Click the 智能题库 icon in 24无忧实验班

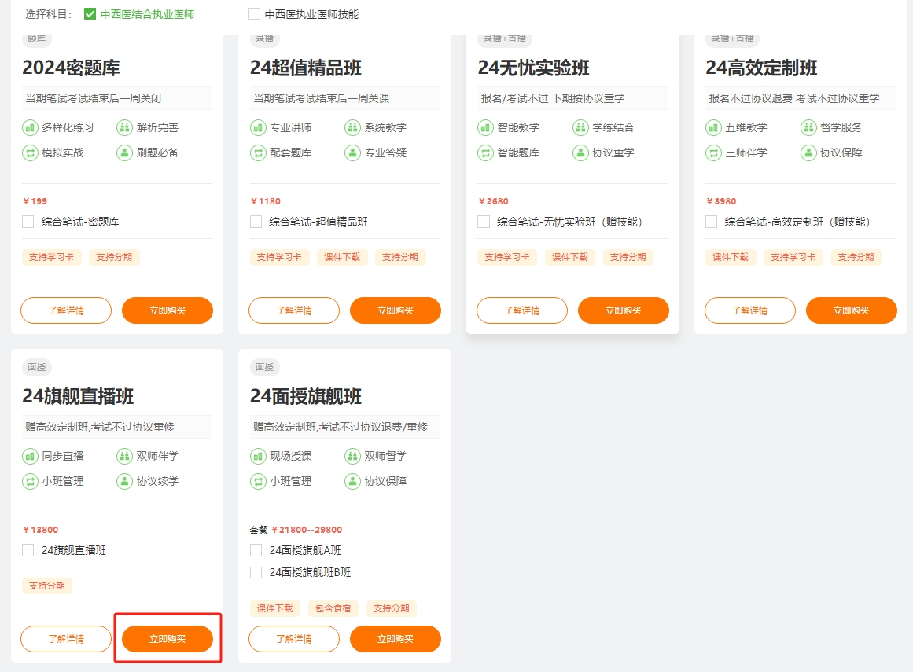click(x=485, y=152)
